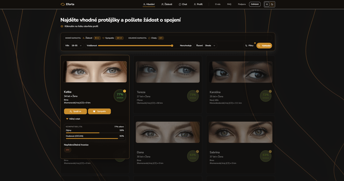
Task: Open the Věk 18-55 age dropdown
Action: [74, 46]
